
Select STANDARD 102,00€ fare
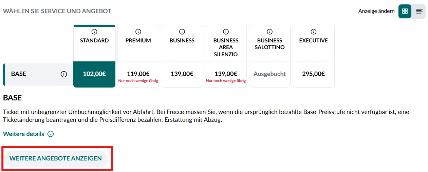point(94,74)
